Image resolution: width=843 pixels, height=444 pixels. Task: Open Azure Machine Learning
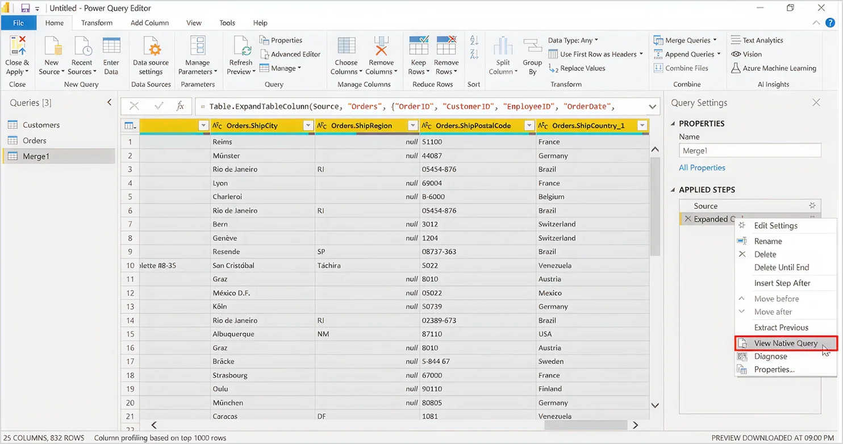click(x=773, y=68)
